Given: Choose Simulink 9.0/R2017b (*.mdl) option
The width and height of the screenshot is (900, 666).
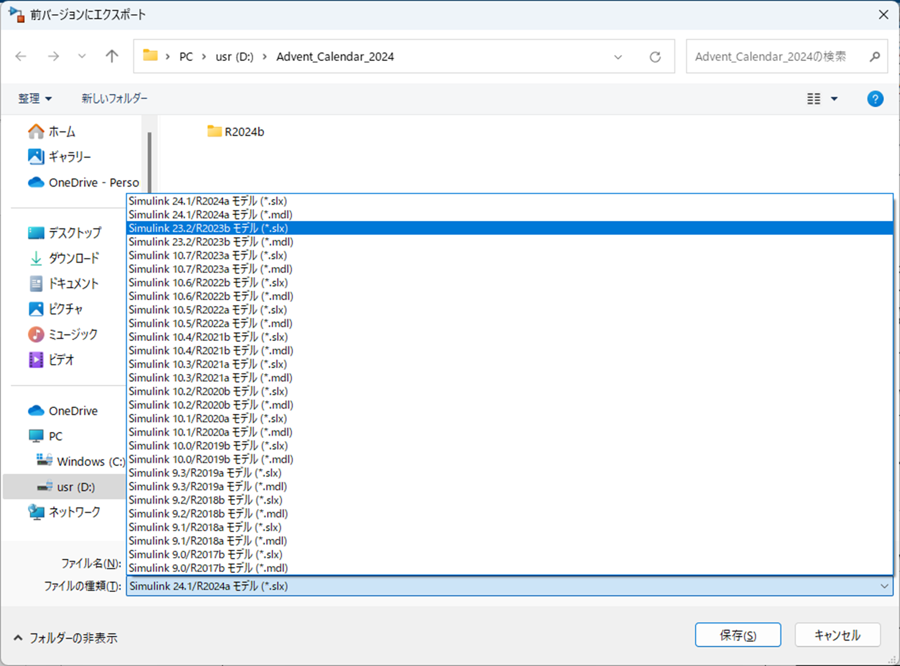Looking at the screenshot, I should coord(510,568).
